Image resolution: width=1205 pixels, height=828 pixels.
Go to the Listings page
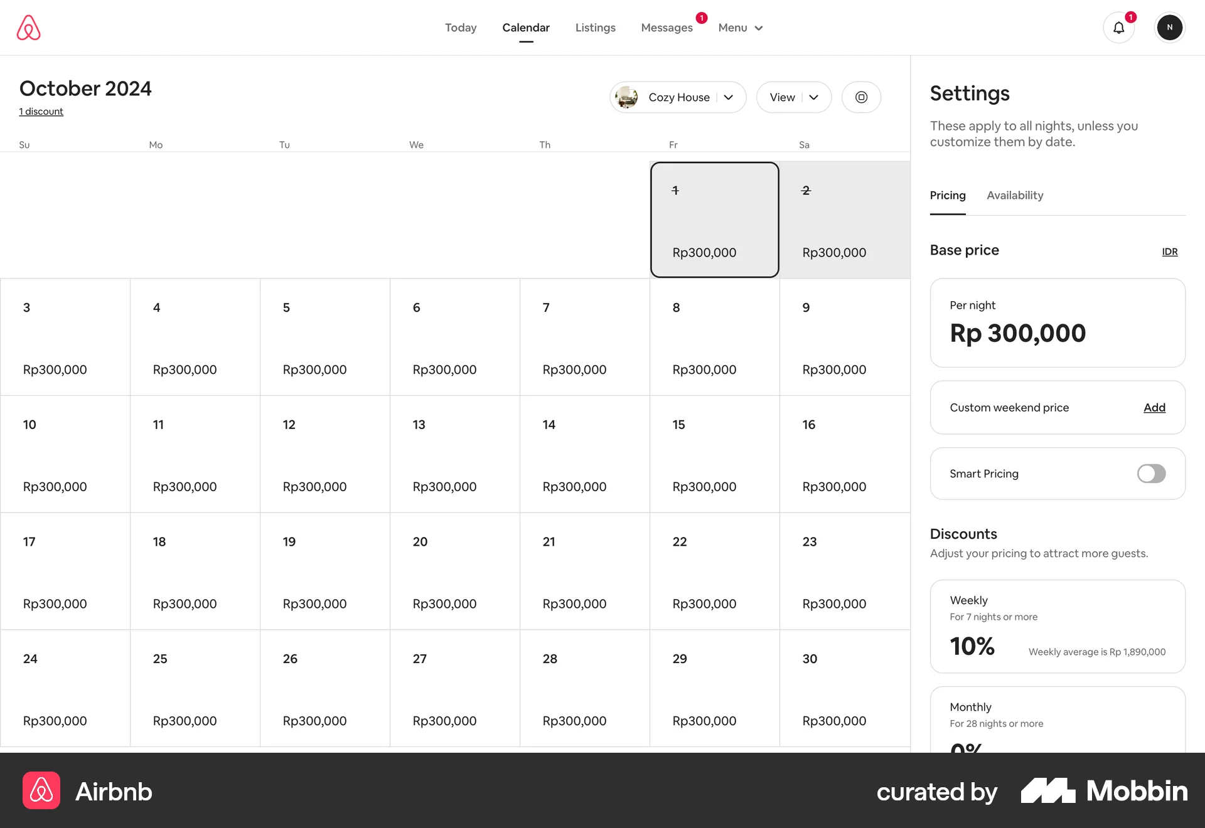[x=595, y=28]
